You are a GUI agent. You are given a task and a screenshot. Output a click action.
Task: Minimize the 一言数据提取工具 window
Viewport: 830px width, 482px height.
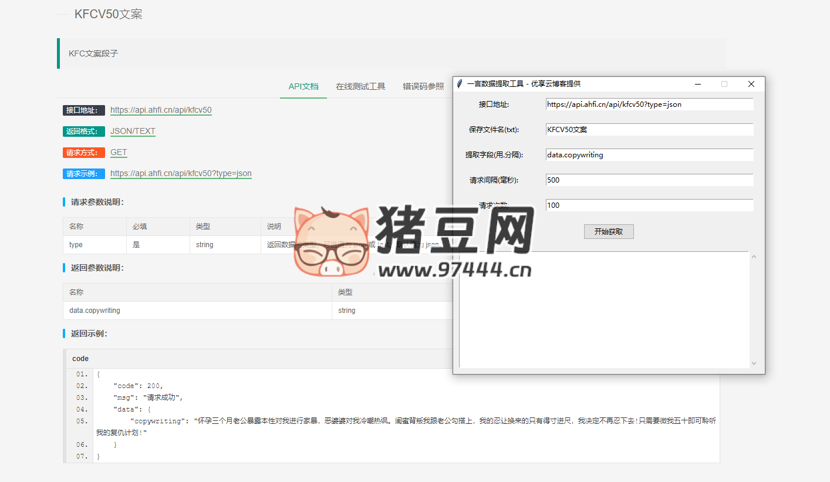coord(698,84)
